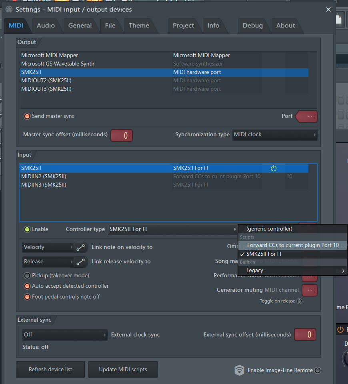The width and height of the screenshot is (348, 384).
Task: Open the Controller type dropdown
Action: click(x=173, y=229)
